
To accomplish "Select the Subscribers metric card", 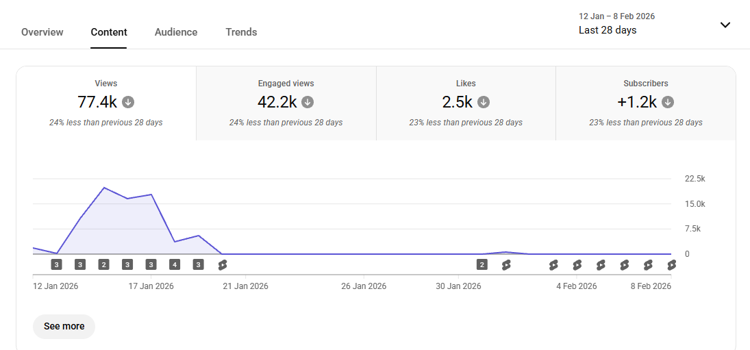I will tap(645, 103).
